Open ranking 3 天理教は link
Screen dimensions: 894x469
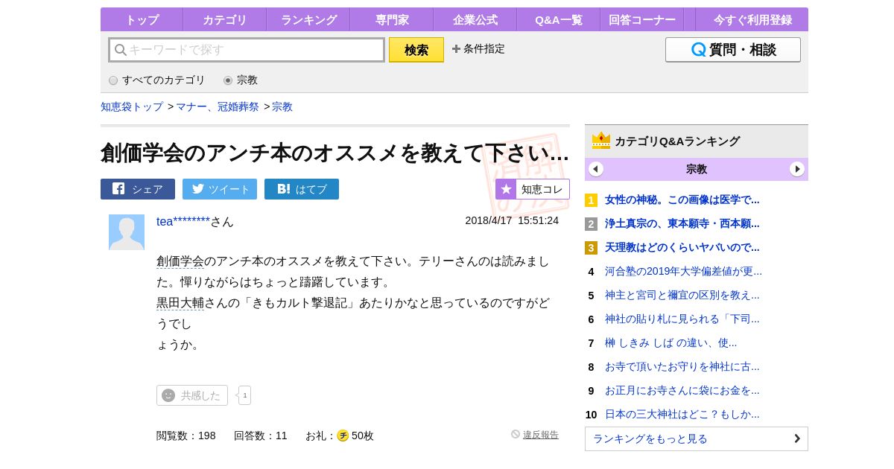click(x=682, y=247)
